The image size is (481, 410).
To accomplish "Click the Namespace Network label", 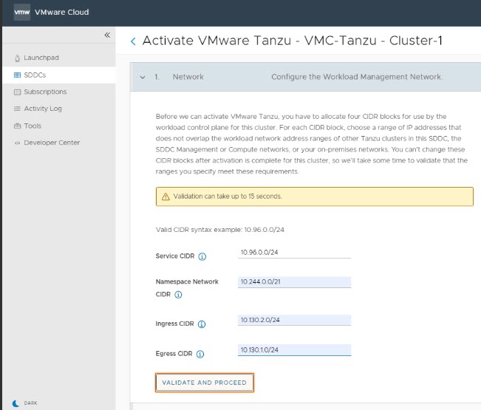I will point(187,281).
